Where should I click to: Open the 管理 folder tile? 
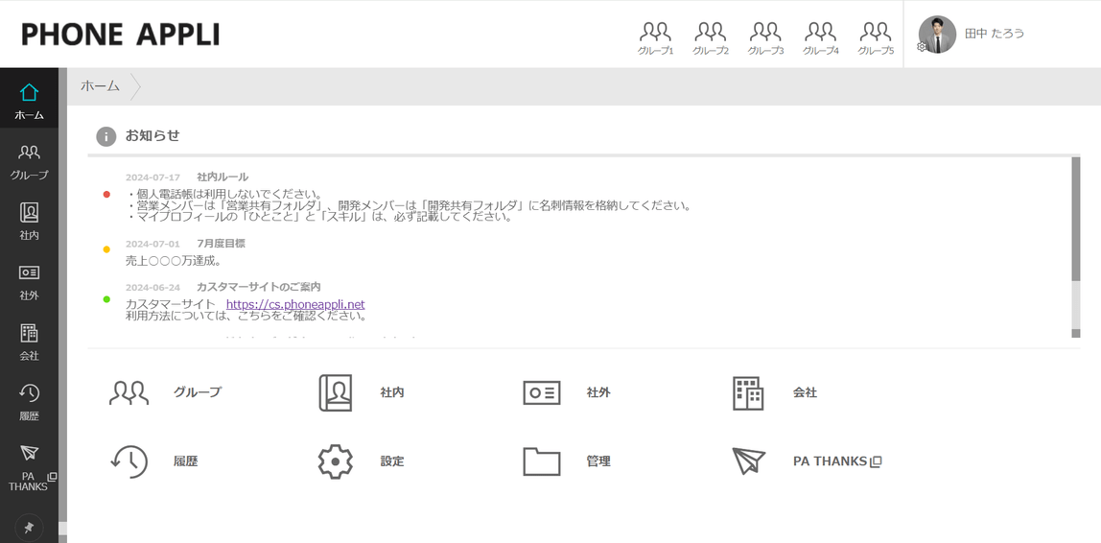[567, 461]
